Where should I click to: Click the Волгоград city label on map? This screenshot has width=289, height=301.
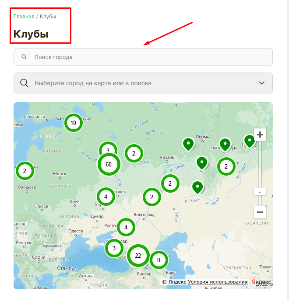click(144, 215)
